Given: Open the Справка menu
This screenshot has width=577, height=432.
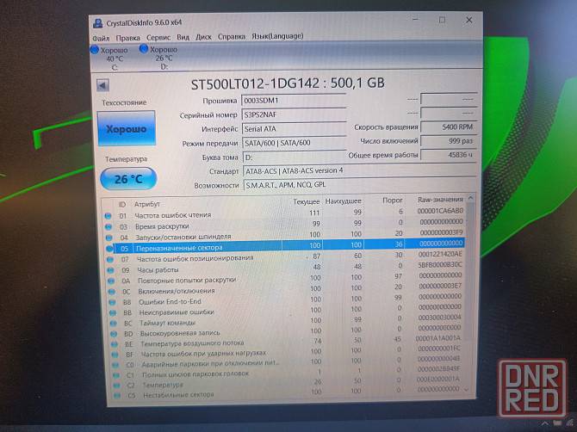Looking at the screenshot, I should 232,36.
